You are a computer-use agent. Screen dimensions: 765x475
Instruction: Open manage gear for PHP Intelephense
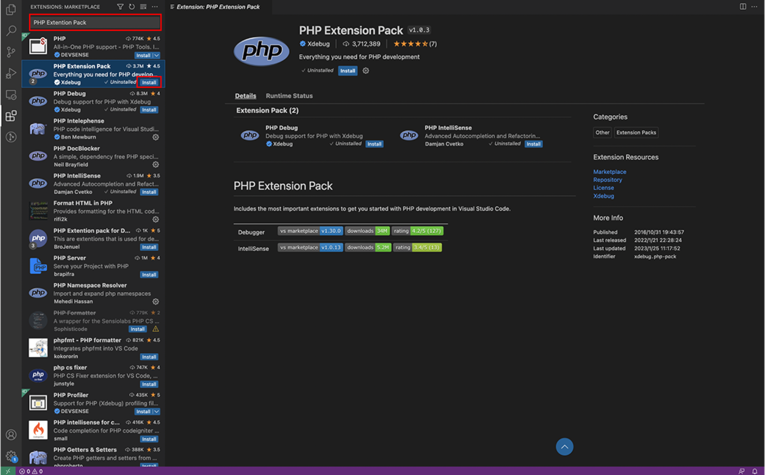click(156, 137)
